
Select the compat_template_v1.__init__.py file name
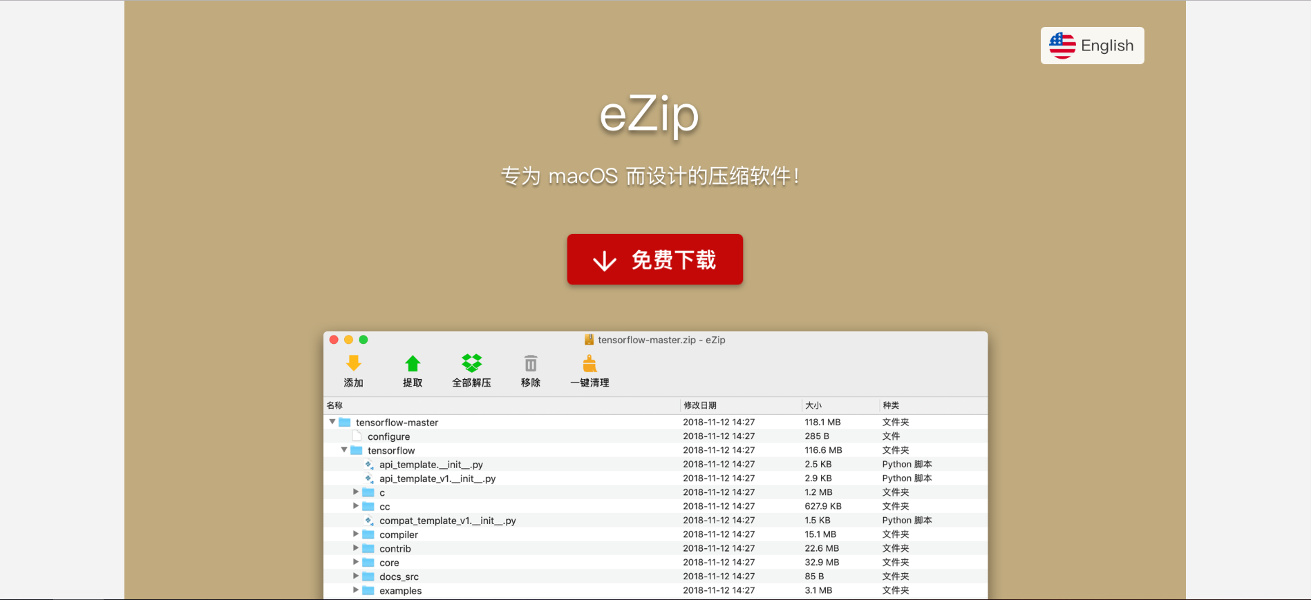pos(447,521)
